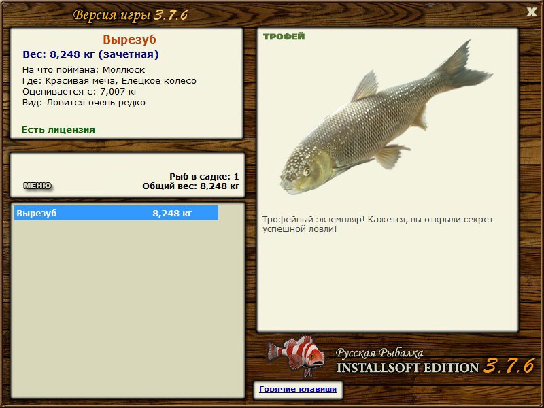Click the Версия игры 3.7.6 title
The width and height of the screenshot is (544, 408).
click(x=131, y=15)
